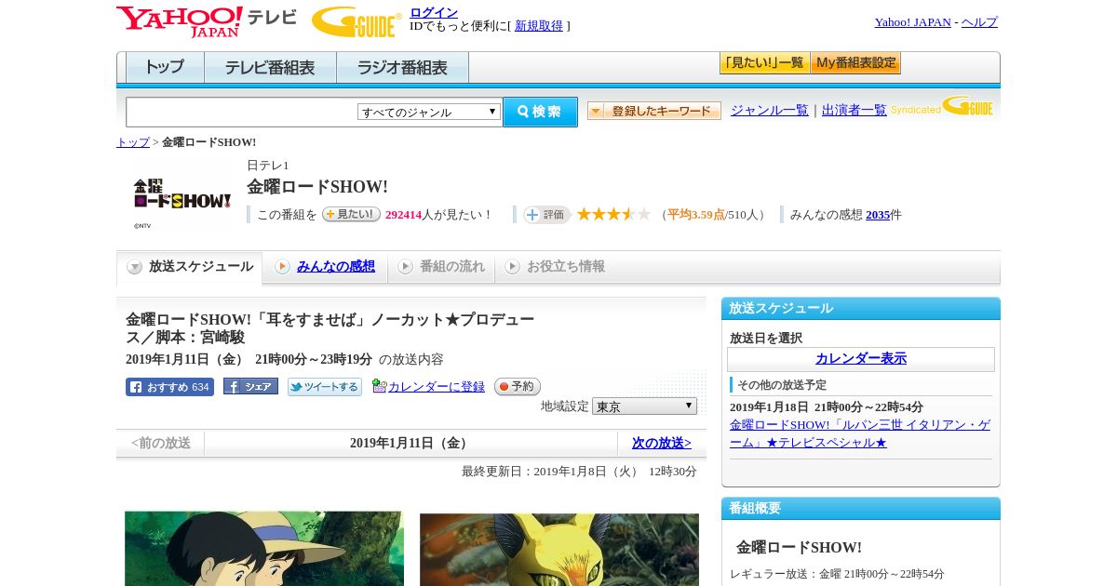Click the 2019年1月11日(金) date heading in navigation bar
This screenshot has height=586, width=1117.
pyautogui.click(x=411, y=444)
